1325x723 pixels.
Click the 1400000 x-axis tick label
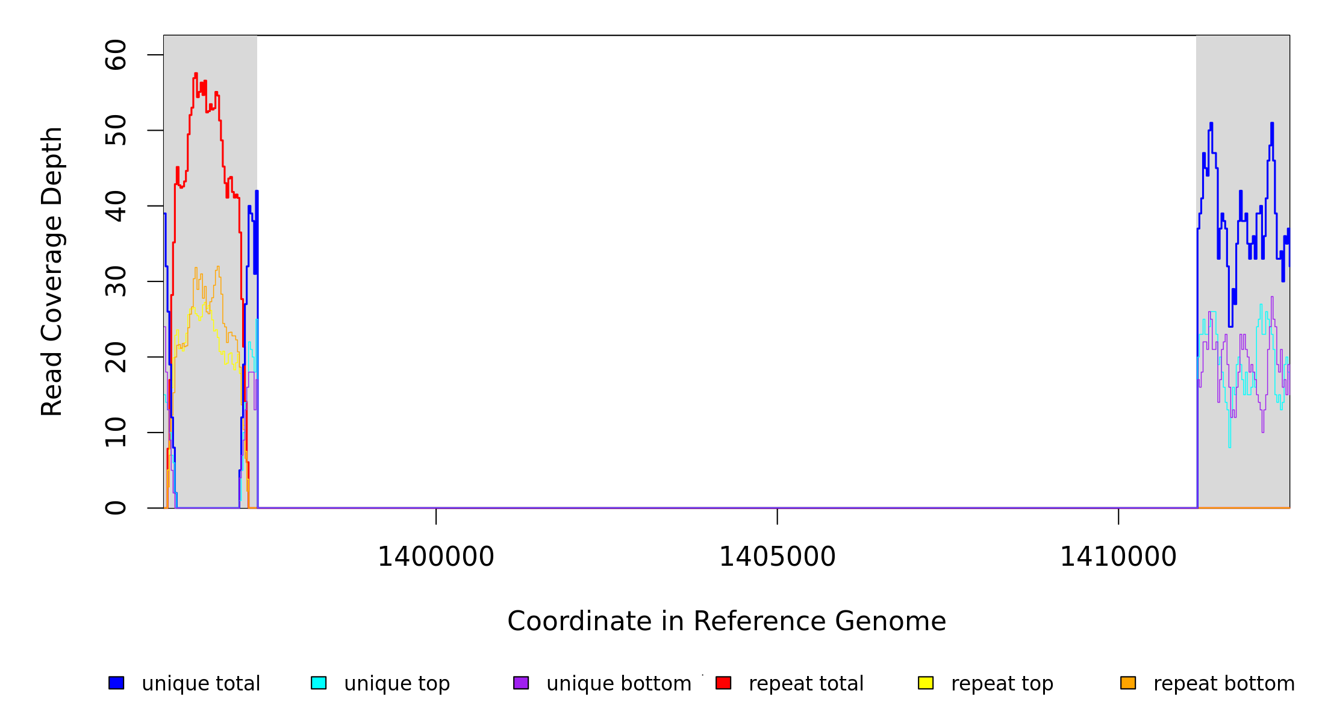tap(435, 557)
